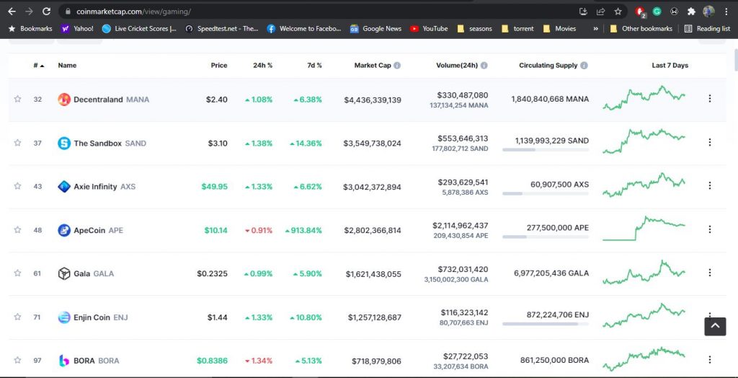Add The Sandbox to watchlist star
The height and width of the screenshot is (378, 738).
coord(17,142)
